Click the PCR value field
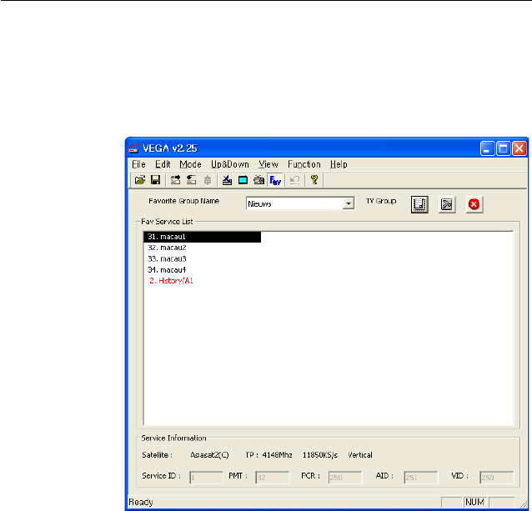 pyautogui.click(x=345, y=478)
